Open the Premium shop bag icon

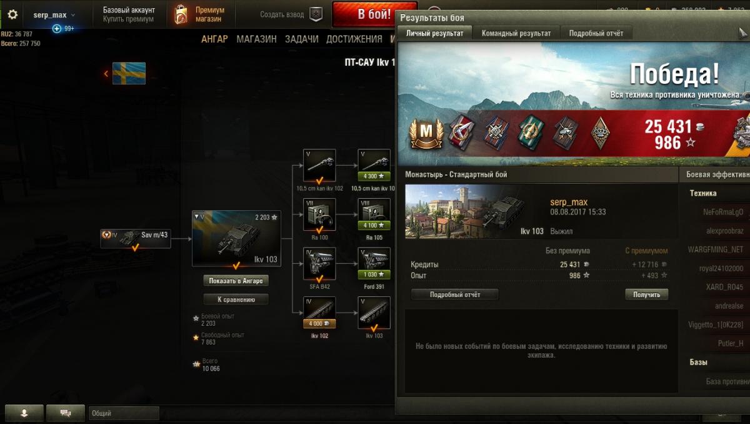[181, 14]
